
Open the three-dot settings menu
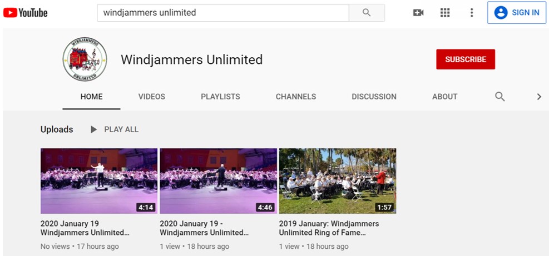tap(472, 13)
